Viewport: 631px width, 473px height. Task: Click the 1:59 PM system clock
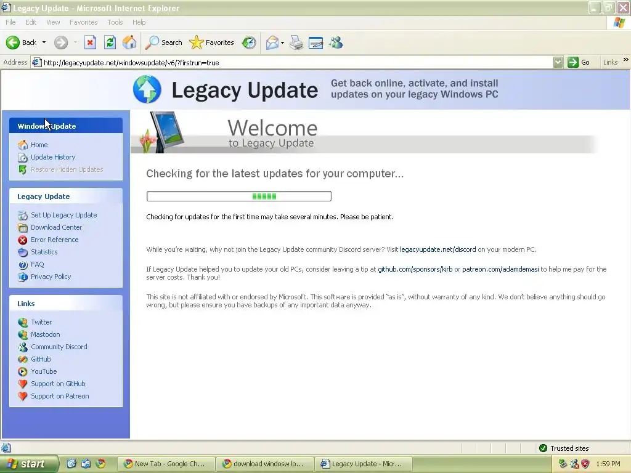[608, 464]
